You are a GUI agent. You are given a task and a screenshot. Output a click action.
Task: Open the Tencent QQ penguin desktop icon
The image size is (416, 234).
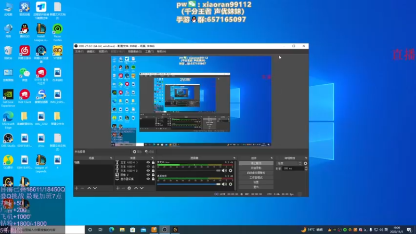pos(24,31)
